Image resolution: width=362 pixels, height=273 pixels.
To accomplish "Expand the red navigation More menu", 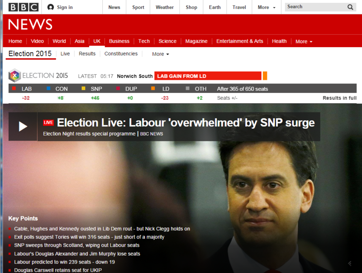I will (304, 41).
